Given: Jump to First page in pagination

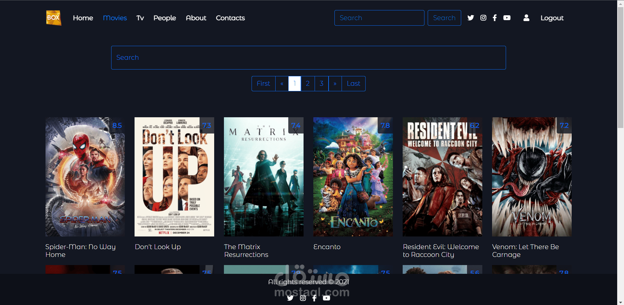Looking at the screenshot, I should [x=263, y=83].
